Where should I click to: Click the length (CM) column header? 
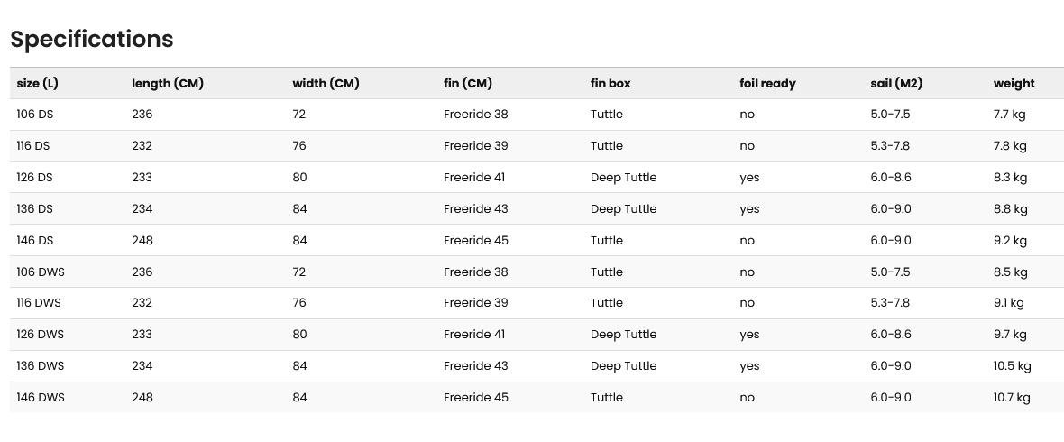[168, 84]
